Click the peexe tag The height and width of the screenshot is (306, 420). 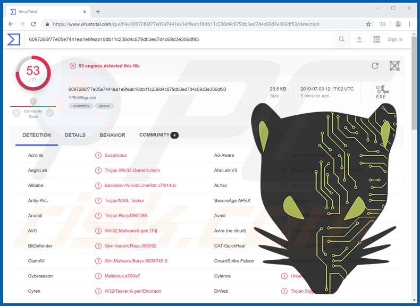click(104, 106)
